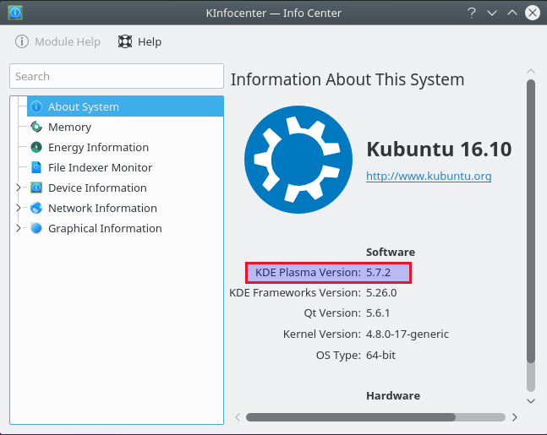Image resolution: width=547 pixels, height=435 pixels.
Task: Select File Indexer Monitor entry
Action: [x=100, y=167]
